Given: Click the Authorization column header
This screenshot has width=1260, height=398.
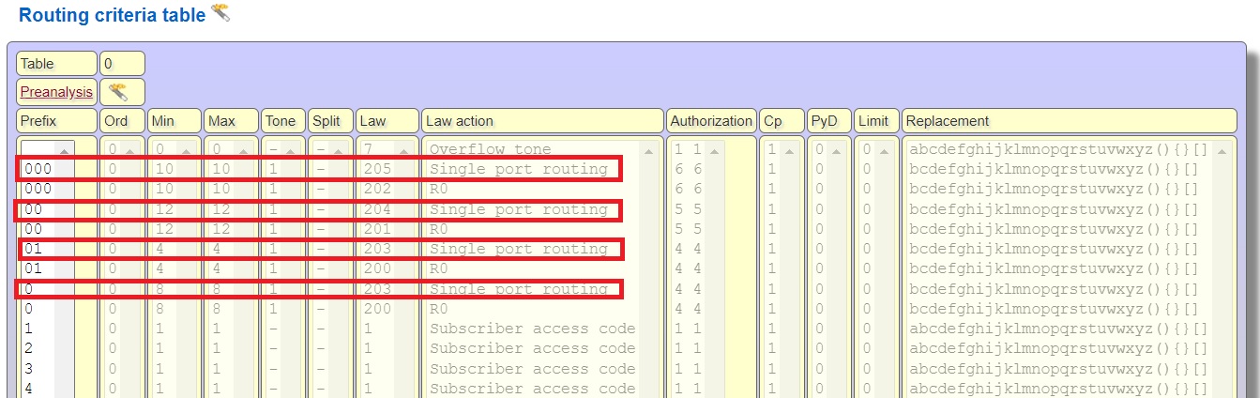Looking at the screenshot, I should [711, 121].
